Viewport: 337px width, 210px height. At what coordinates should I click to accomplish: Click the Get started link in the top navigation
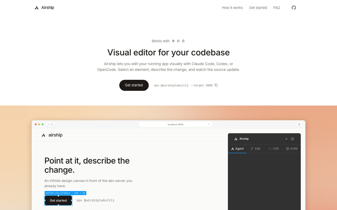[x=258, y=8]
